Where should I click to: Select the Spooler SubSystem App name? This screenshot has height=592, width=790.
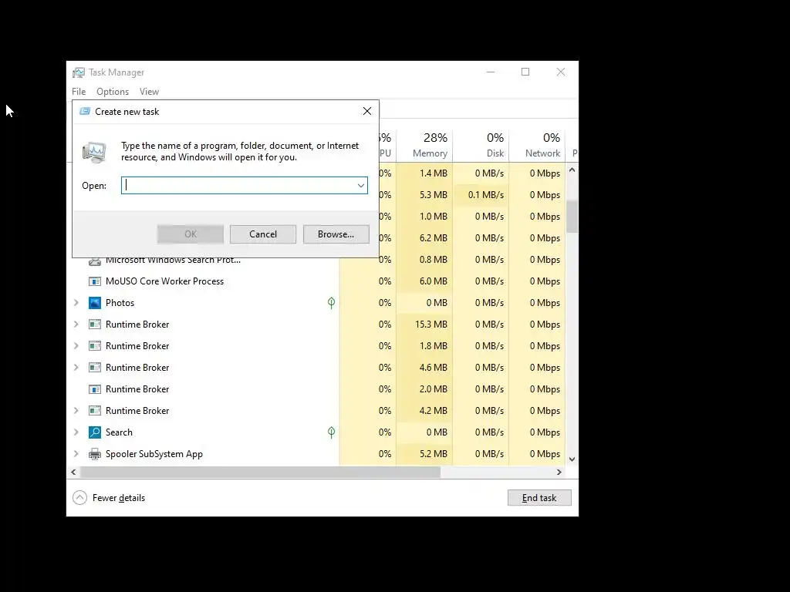click(154, 454)
